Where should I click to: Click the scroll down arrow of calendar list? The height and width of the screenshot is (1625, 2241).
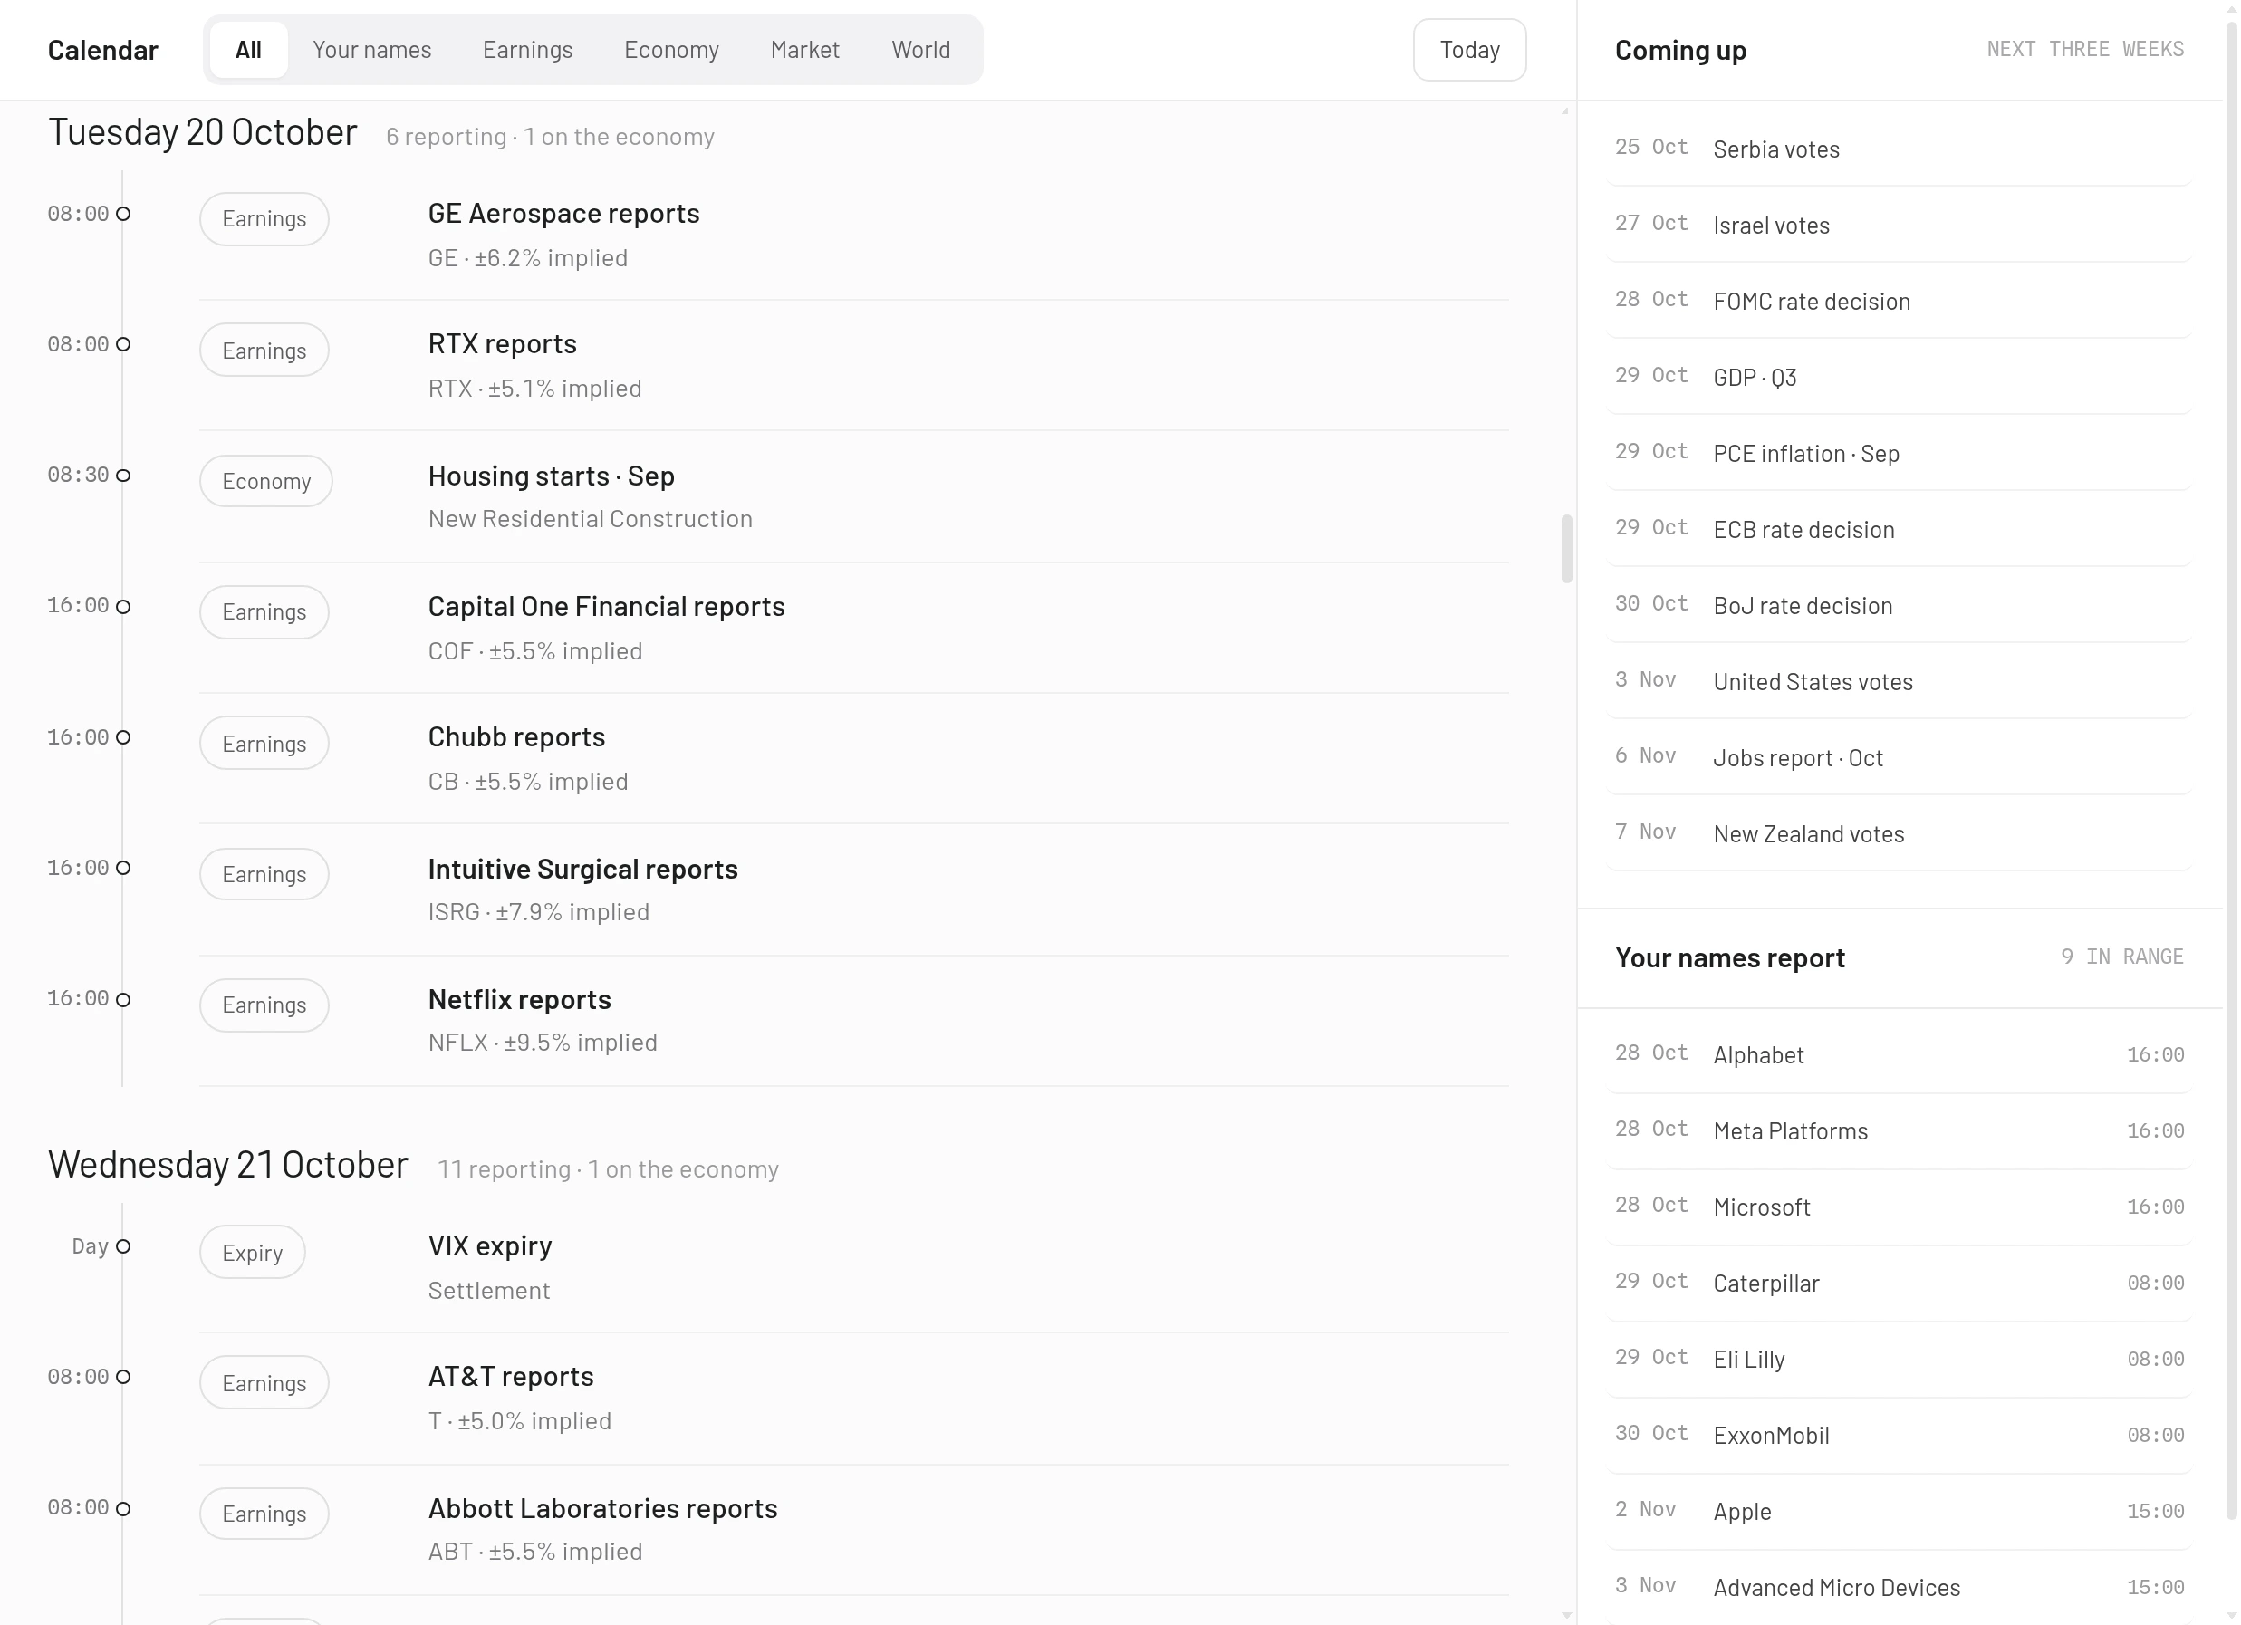tap(1566, 1615)
